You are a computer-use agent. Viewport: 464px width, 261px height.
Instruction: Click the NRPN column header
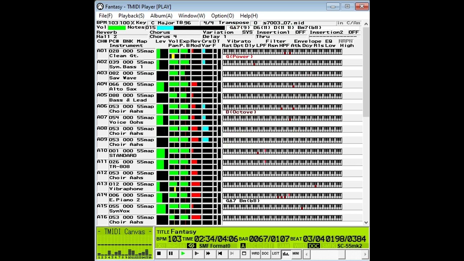[345, 41]
